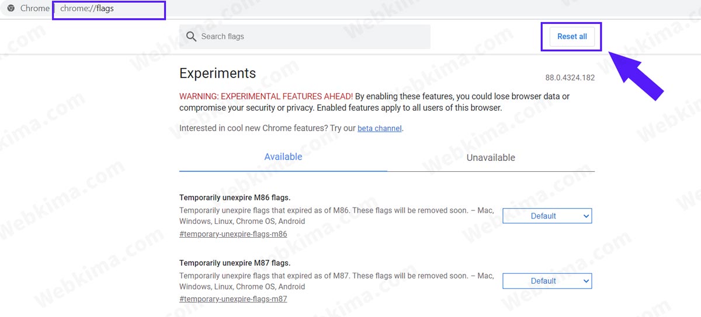Open the M86 flags Default dropdown
701x317 pixels.
pyautogui.click(x=547, y=216)
